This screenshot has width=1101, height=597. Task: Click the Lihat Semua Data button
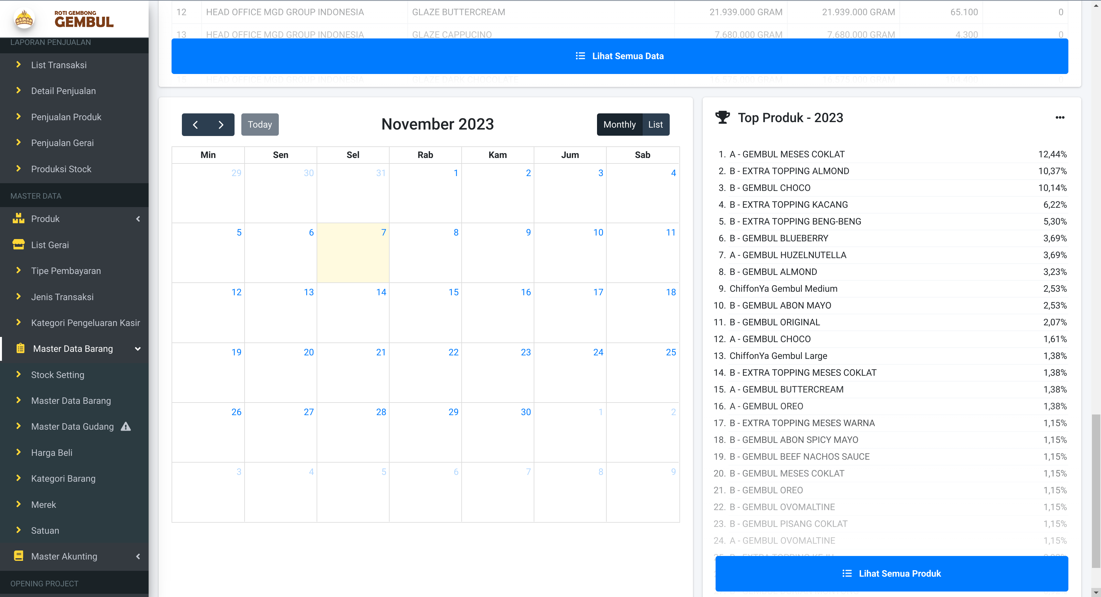[619, 56]
